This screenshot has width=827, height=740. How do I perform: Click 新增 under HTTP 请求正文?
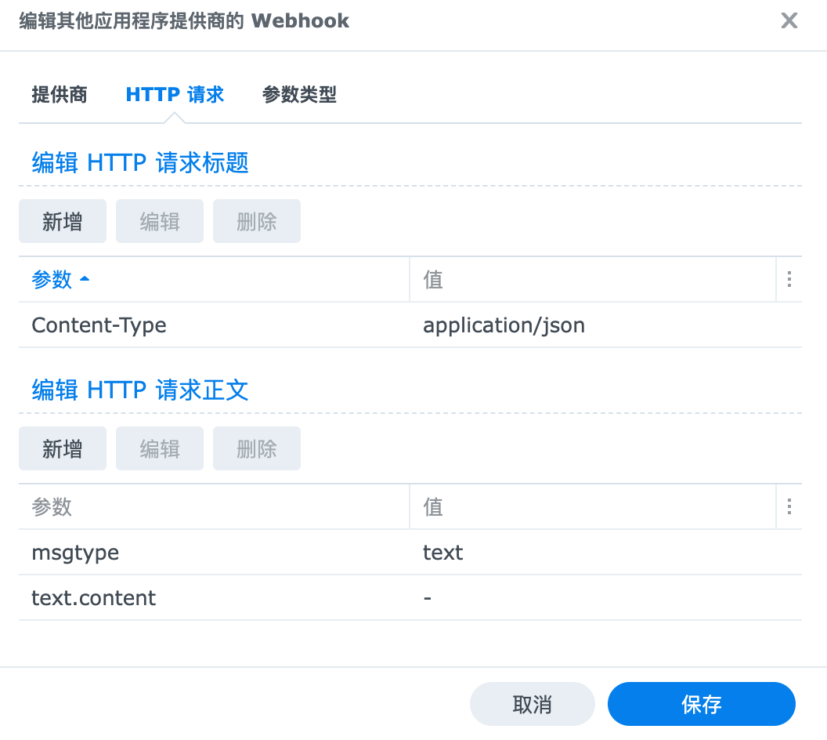point(62,448)
